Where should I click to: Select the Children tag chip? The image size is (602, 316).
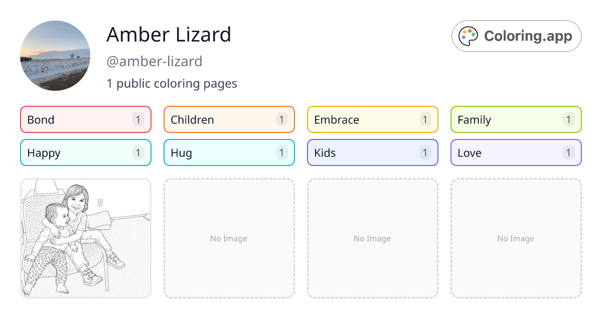click(229, 119)
